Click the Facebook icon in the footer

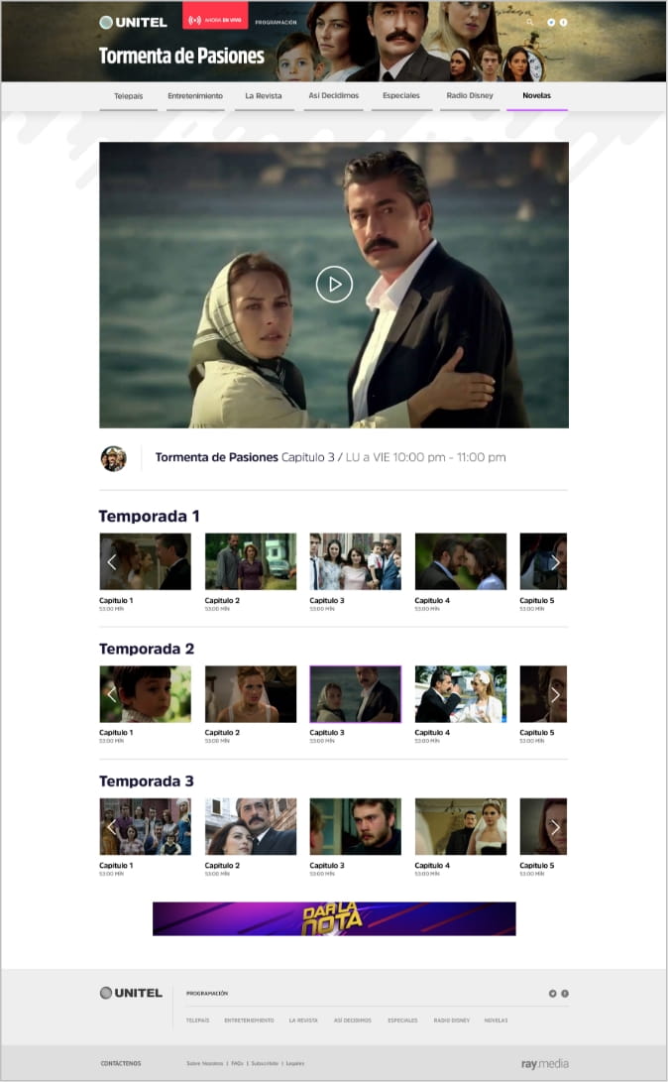pos(565,993)
